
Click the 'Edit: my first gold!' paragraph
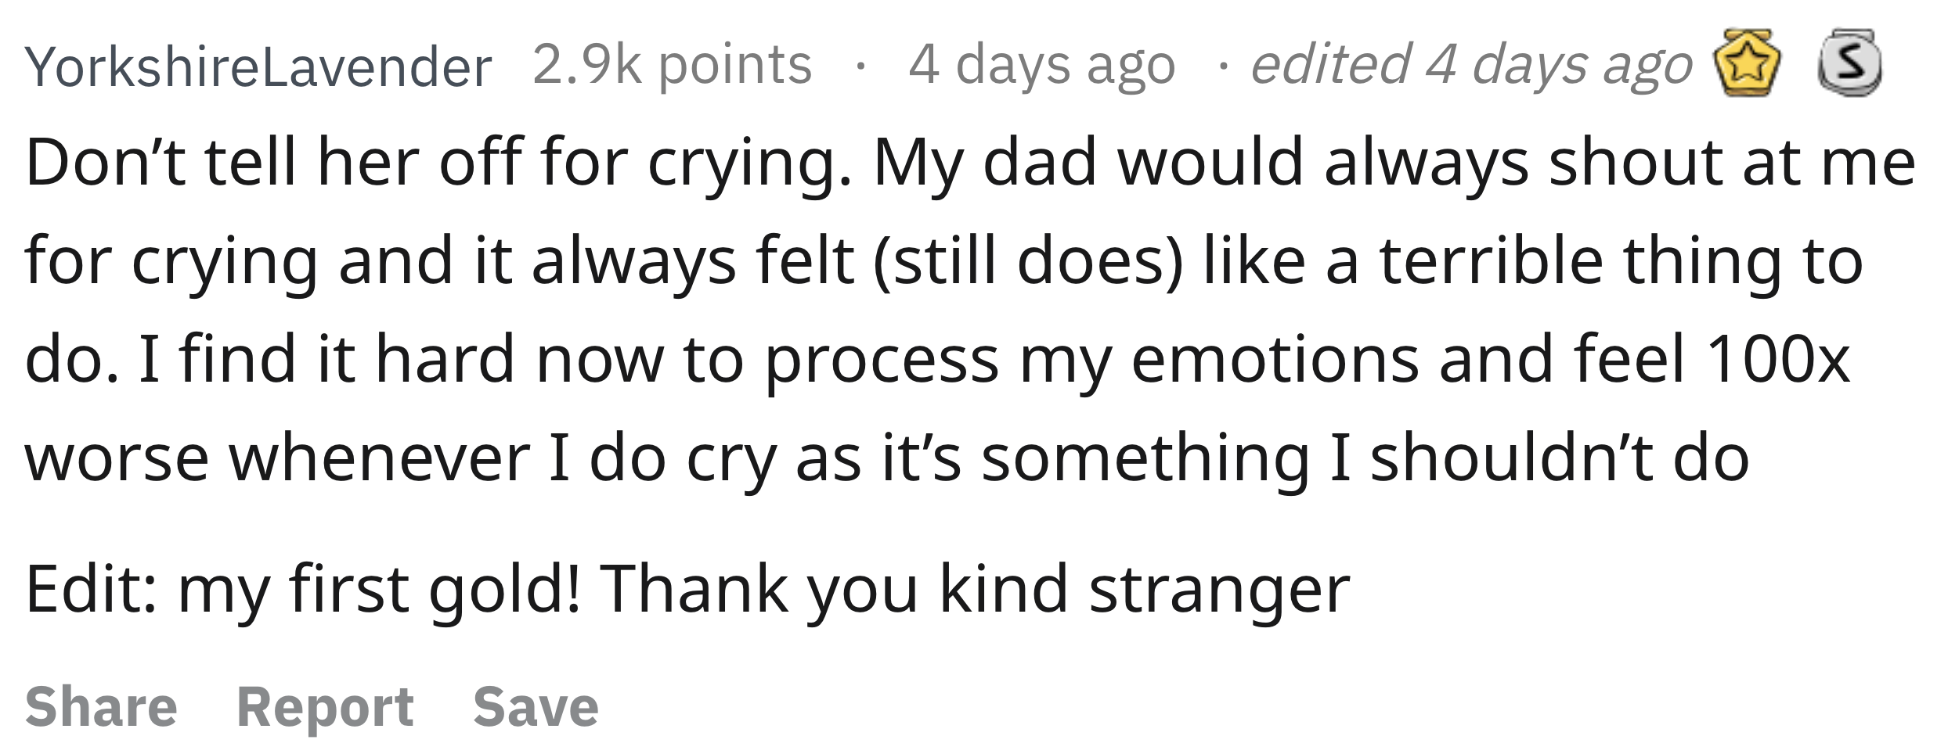point(687,590)
